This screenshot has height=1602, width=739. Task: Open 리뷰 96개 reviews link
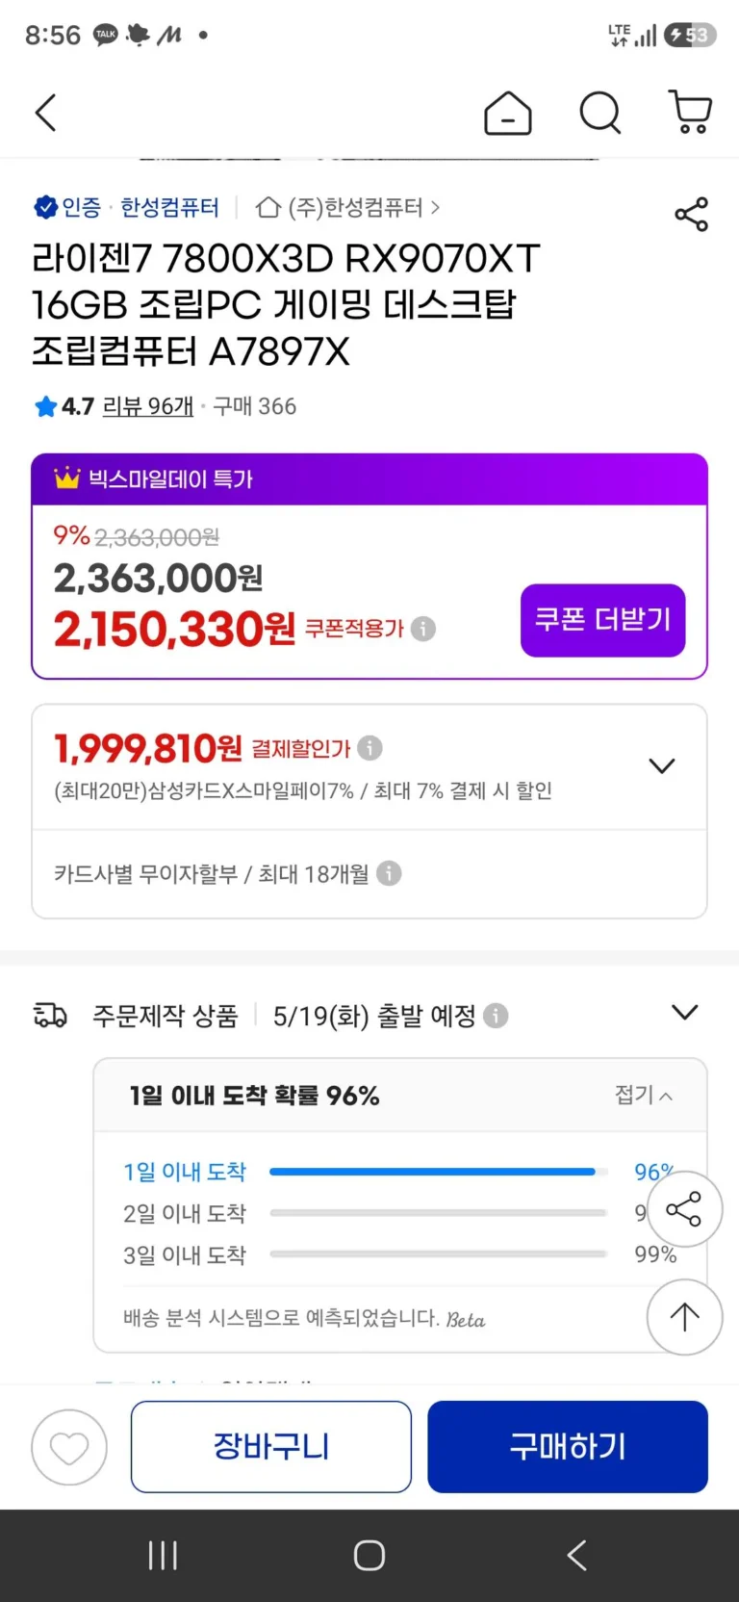[x=148, y=406]
